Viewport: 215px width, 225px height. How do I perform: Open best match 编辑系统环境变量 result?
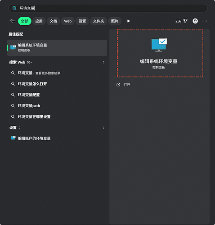pyautogui.click(x=57, y=48)
